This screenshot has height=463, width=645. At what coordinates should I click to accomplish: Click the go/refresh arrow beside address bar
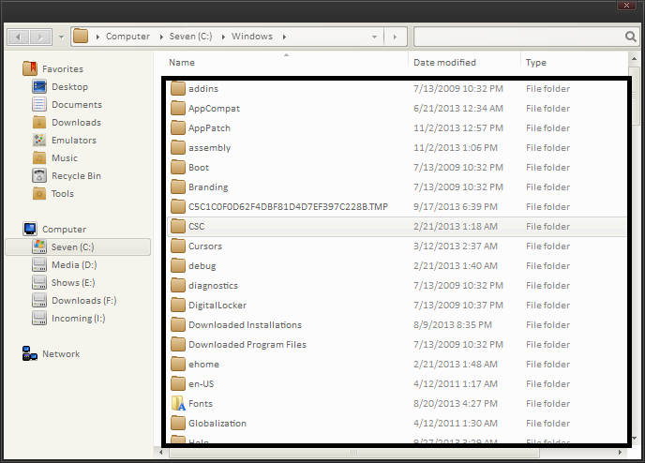(x=396, y=37)
